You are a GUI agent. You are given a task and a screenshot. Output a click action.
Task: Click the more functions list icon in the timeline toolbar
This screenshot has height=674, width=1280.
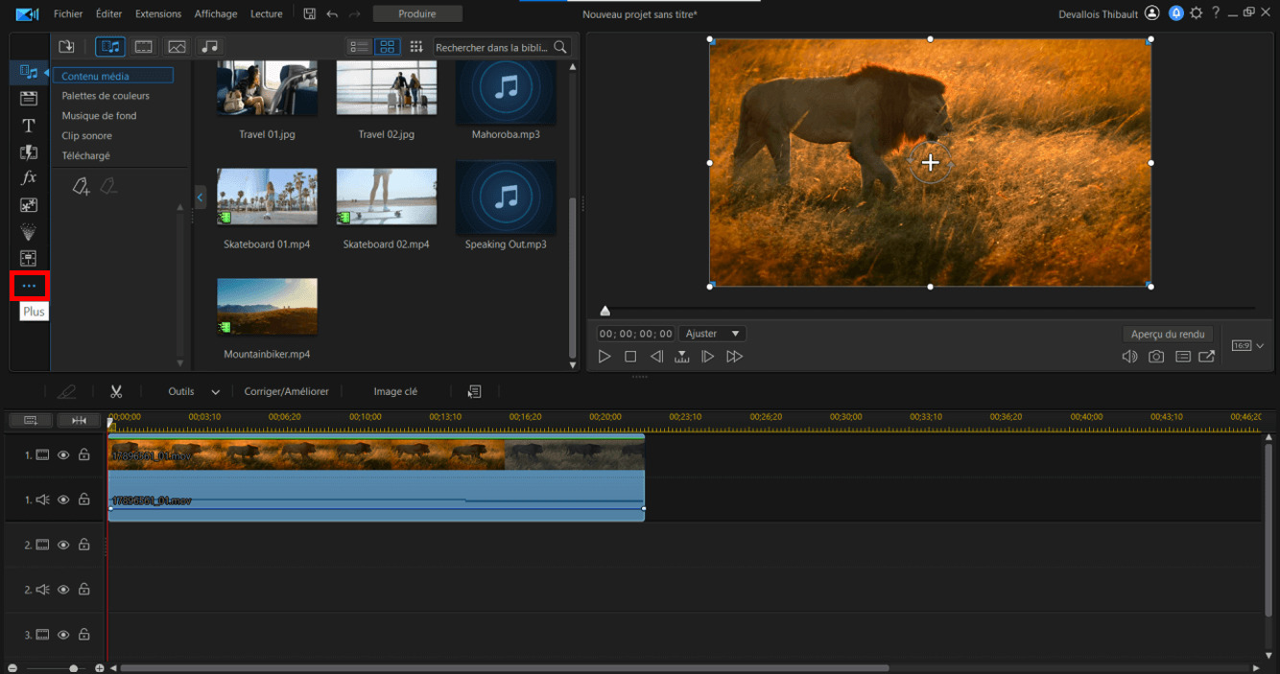point(474,391)
